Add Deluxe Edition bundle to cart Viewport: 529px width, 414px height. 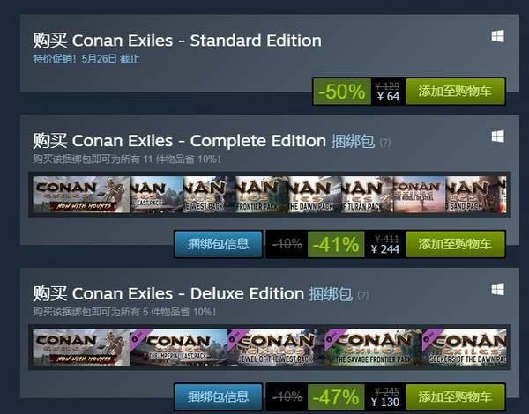coord(455,396)
